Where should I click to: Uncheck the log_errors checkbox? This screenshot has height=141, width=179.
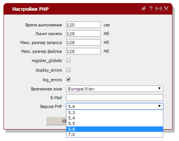68,79
